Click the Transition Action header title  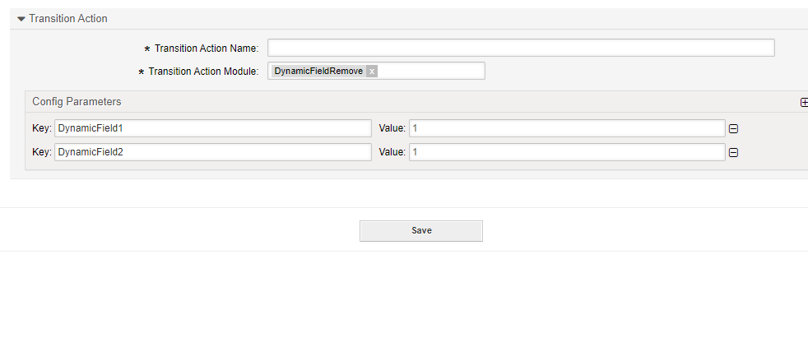pyautogui.click(x=68, y=19)
